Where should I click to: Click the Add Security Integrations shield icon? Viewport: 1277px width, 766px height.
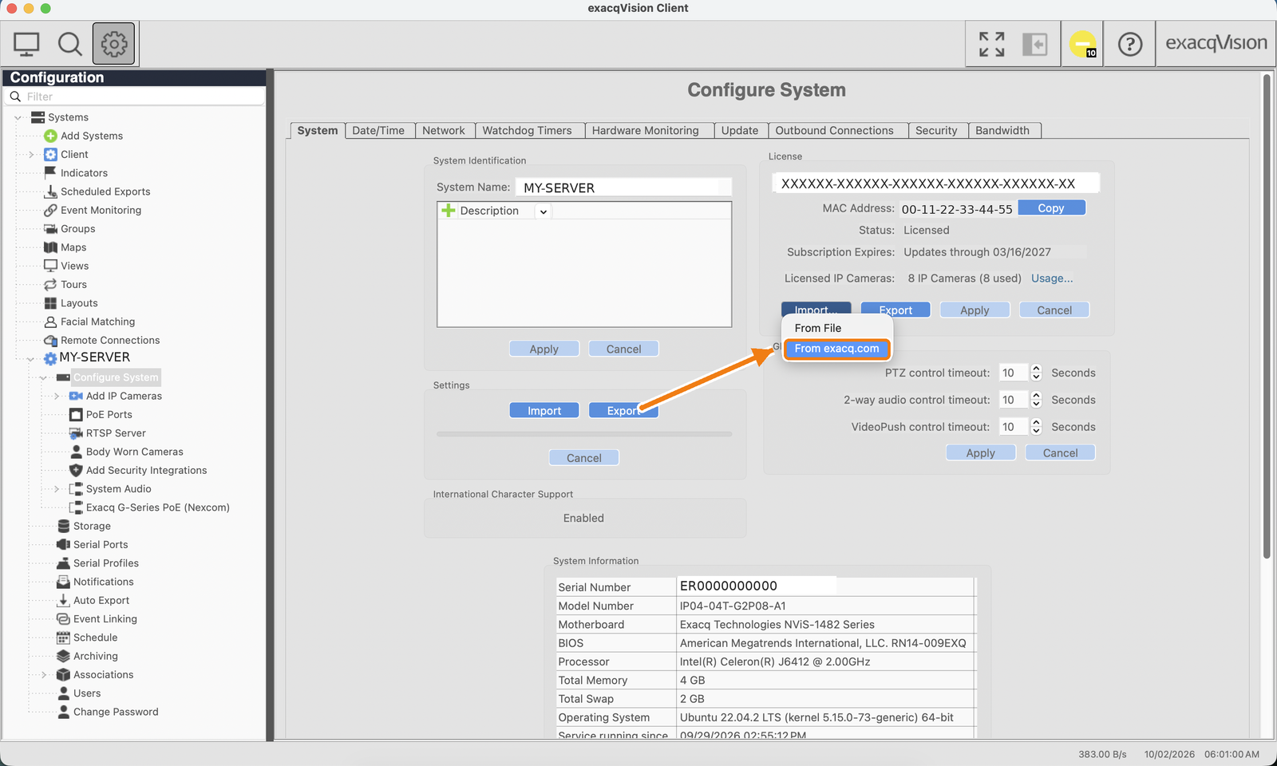(76, 470)
